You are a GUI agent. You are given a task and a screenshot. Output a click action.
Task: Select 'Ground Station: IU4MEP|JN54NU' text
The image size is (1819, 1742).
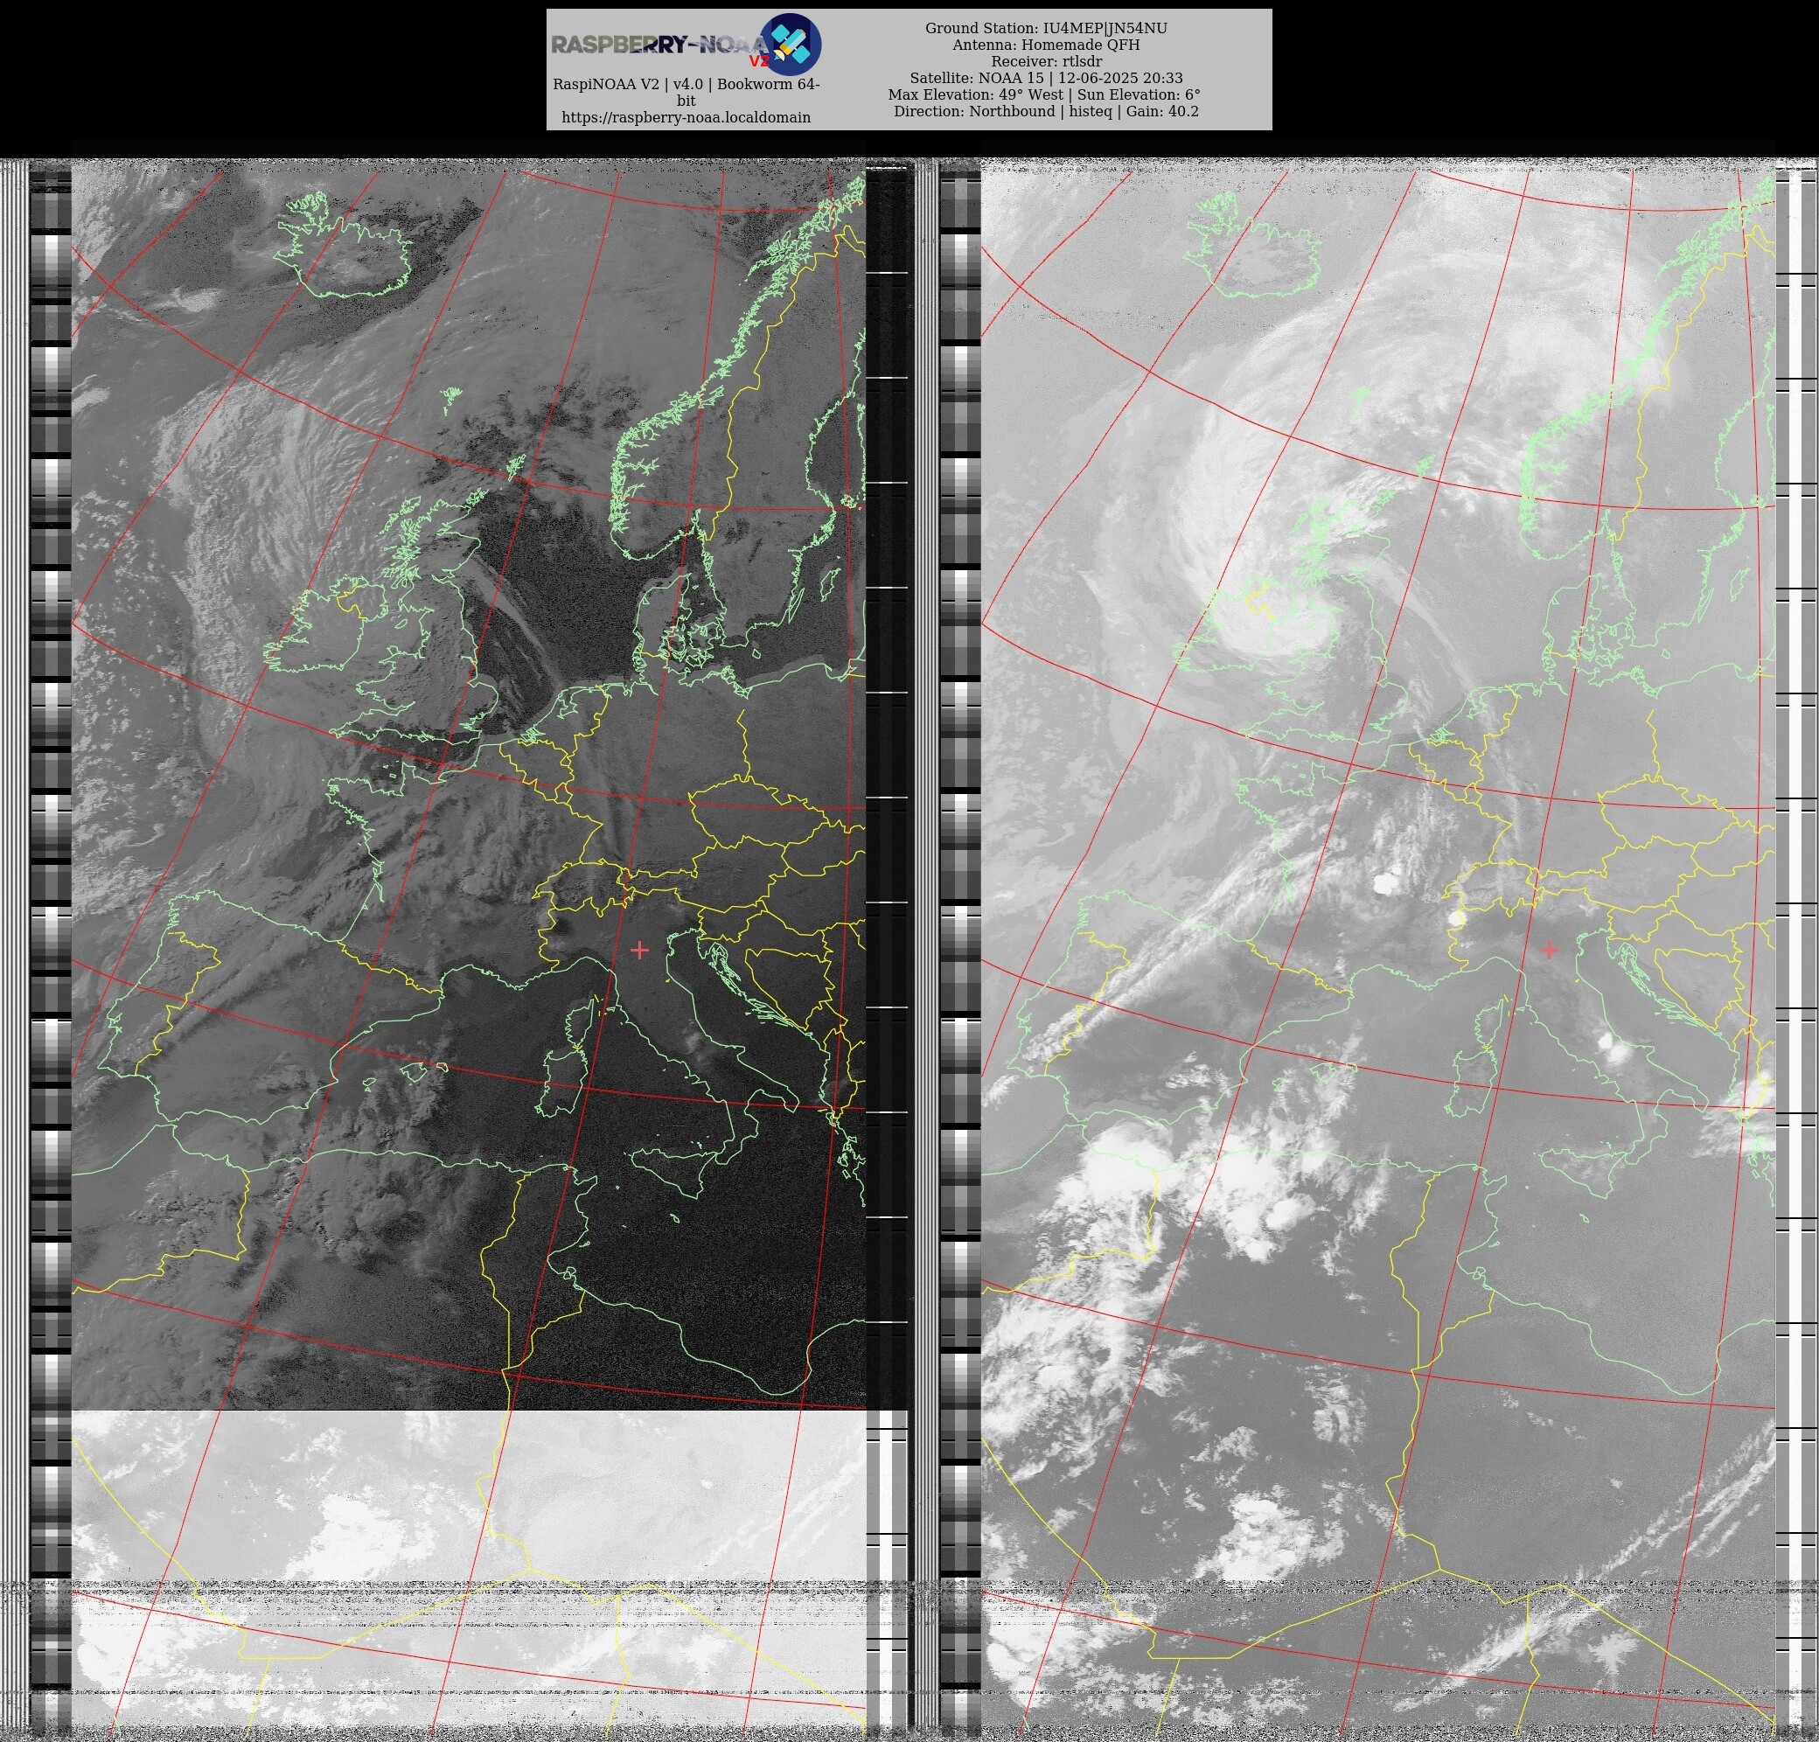click(1046, 29)
